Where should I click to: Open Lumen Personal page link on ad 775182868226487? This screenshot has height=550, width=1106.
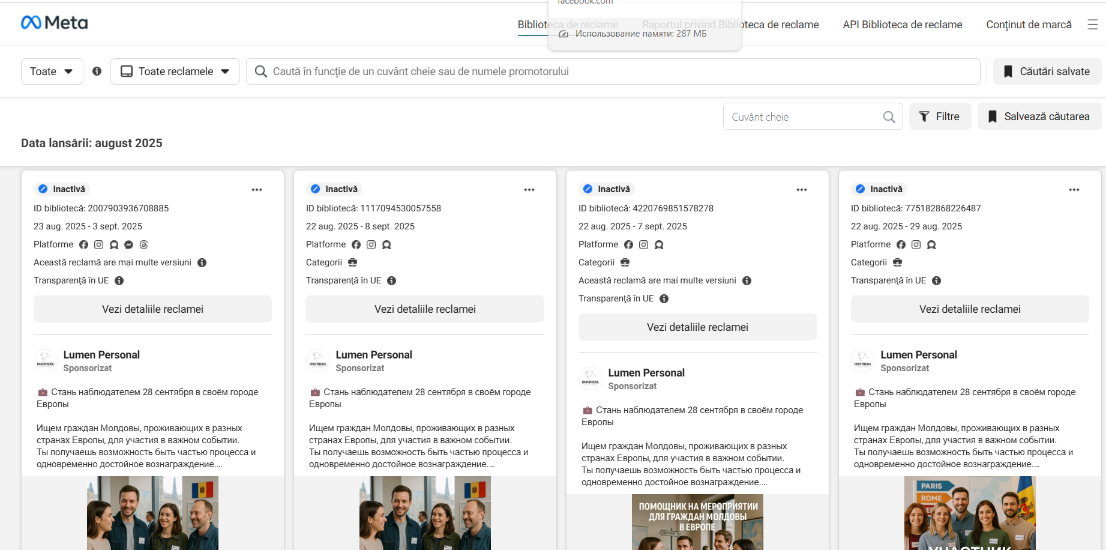919,355
